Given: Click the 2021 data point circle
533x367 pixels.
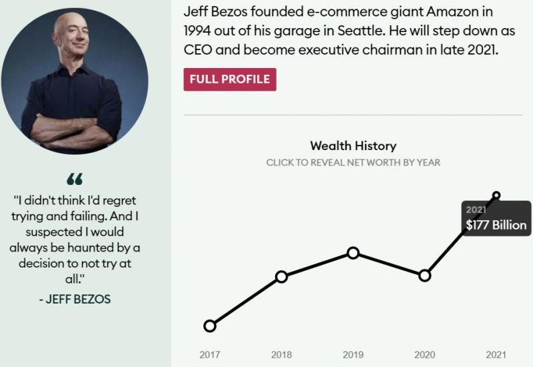Looking at the screenshot, I should (x=496, y=196).
